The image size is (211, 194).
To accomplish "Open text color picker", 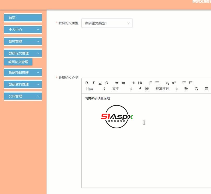I will (140, 89).
